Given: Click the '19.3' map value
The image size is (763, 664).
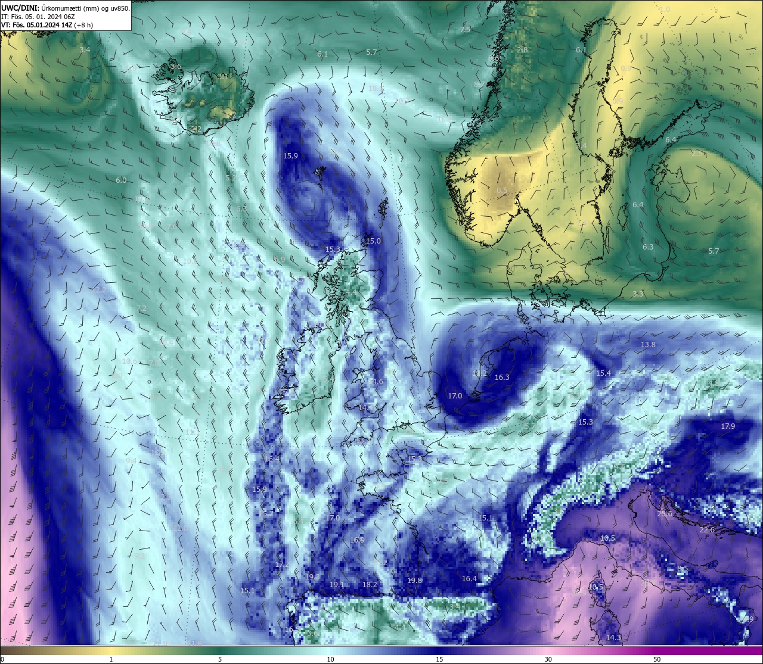Looking at the screenshot, I should pyautogui.click(x=312, y=576).
